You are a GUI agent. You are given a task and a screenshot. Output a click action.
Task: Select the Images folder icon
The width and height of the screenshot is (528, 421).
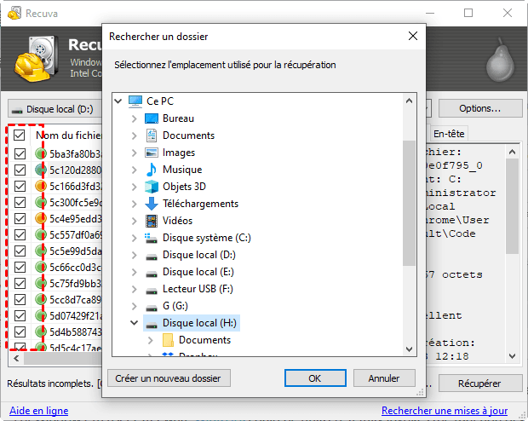tap(152, 153)
